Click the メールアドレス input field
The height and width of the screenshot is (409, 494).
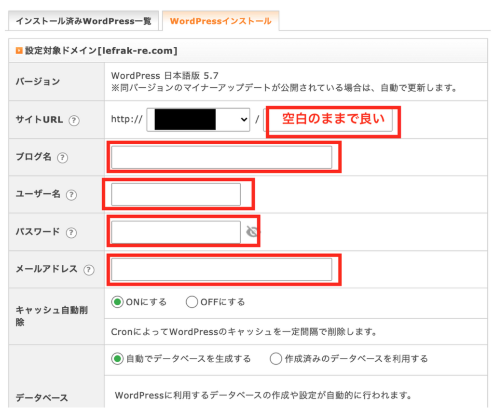coord(222,270)
